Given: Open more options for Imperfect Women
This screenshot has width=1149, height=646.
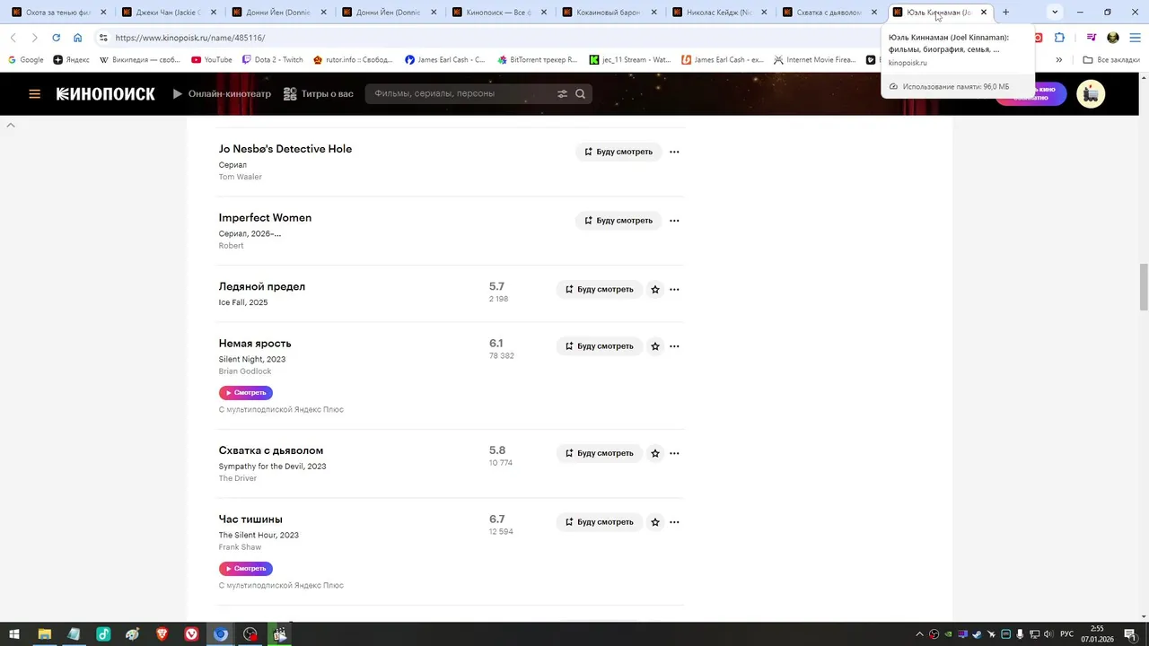Looking at the screenshot, I should 674,221.
